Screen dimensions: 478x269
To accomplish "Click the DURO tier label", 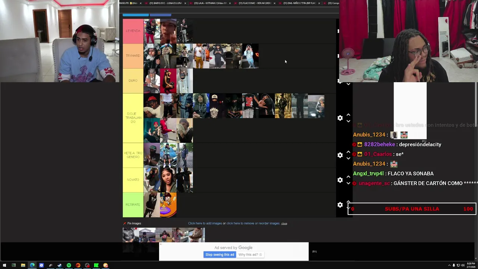I will [133, 81].
